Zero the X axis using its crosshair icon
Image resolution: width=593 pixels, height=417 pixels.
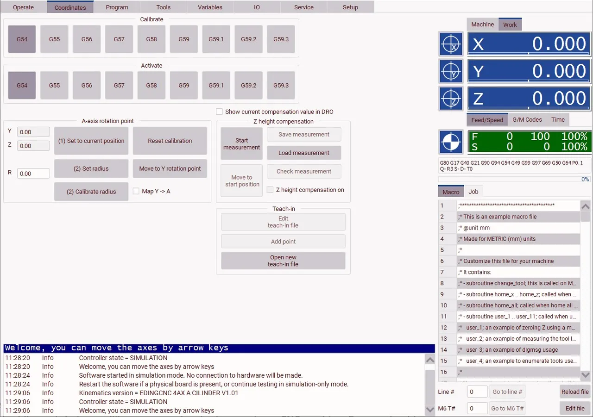(x=451, y=44)
